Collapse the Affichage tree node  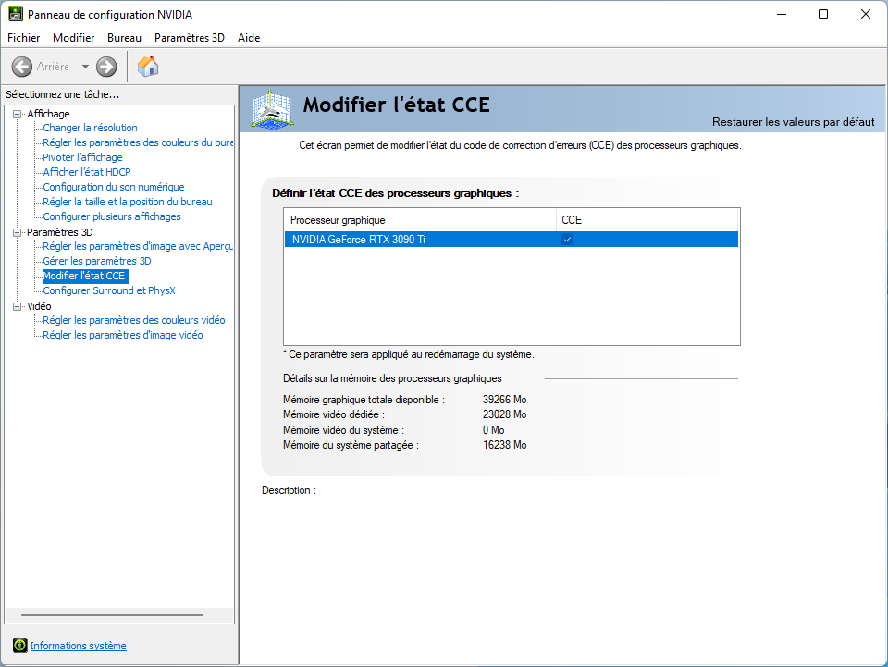click(17, 114)
